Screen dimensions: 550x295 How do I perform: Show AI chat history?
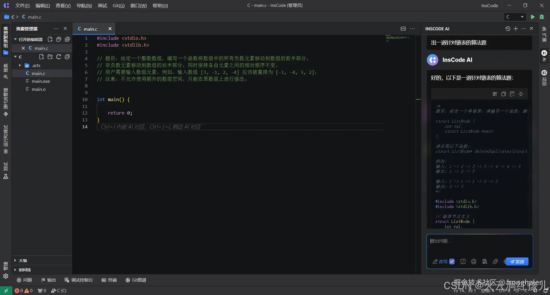(508, 29)
